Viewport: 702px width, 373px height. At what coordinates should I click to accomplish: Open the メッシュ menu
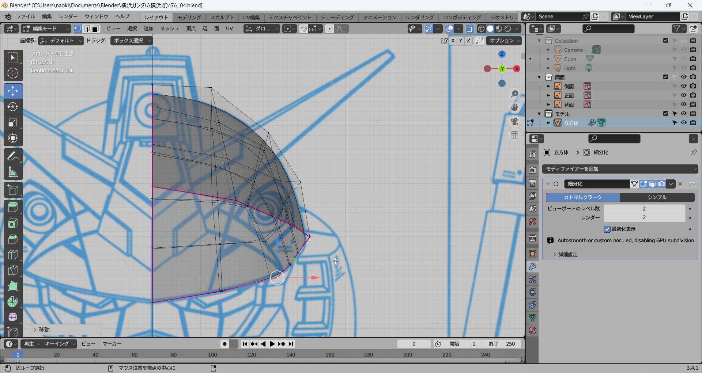(x=169, y=28)
